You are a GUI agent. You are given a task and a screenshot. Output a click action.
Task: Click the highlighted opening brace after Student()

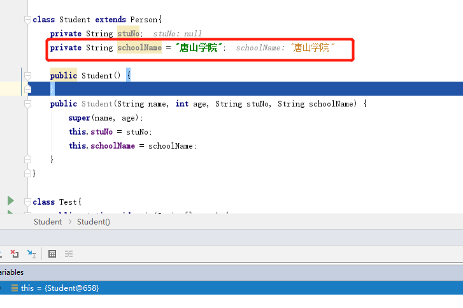click(x=129, y=75)
